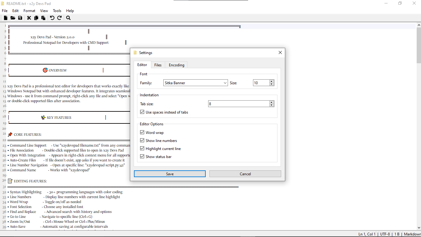The height and width of the screenshot is (237, 421).
Task: Select the Editor tab
Action: 142,64
